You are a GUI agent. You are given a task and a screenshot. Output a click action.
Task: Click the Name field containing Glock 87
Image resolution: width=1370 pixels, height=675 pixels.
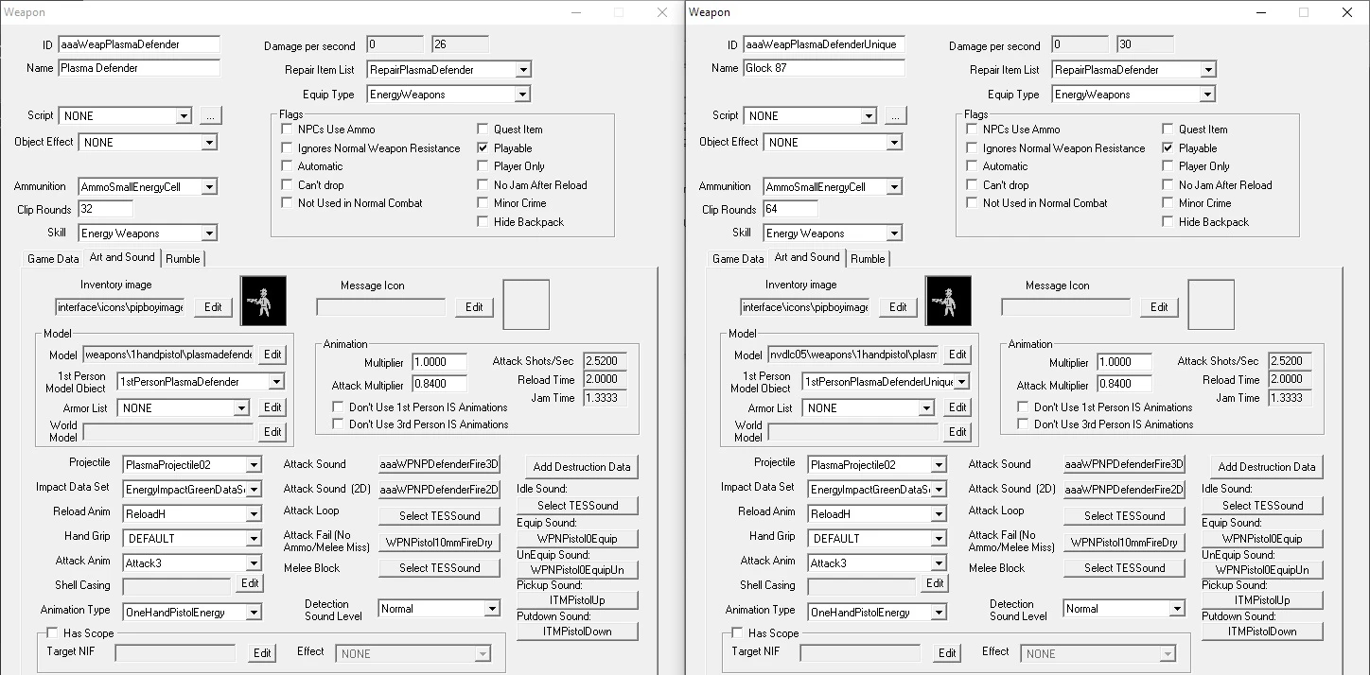point(823,68)
